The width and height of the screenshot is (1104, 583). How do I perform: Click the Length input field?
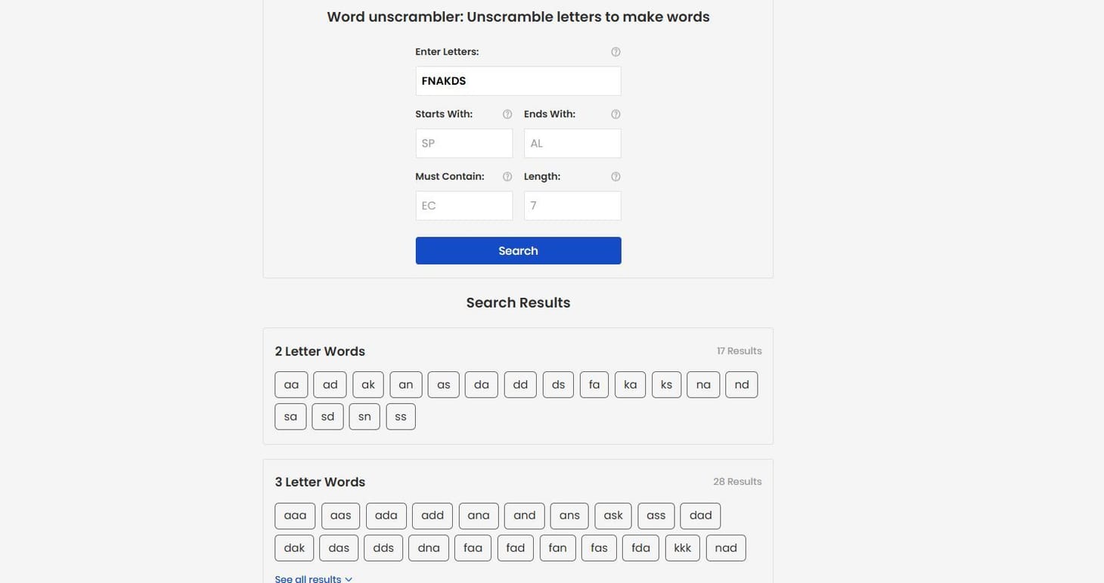pyautogui.click(x=572, y=205)
